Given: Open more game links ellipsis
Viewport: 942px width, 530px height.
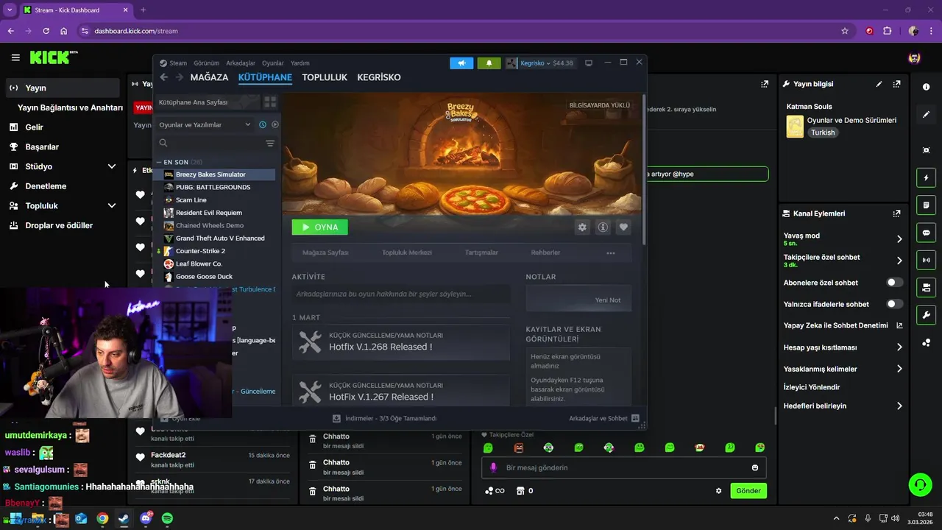Looking at the screenshot, I should (610, 252).
